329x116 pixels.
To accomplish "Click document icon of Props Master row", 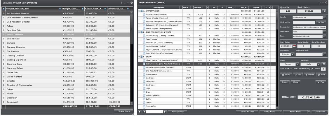I will [x=144, y=75].
